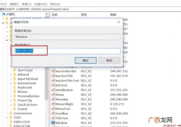The height and width of the screenshot is (127, 181).
Task: Click the Window string value icon
Action: pyautogui.click(x=53, y=123)
